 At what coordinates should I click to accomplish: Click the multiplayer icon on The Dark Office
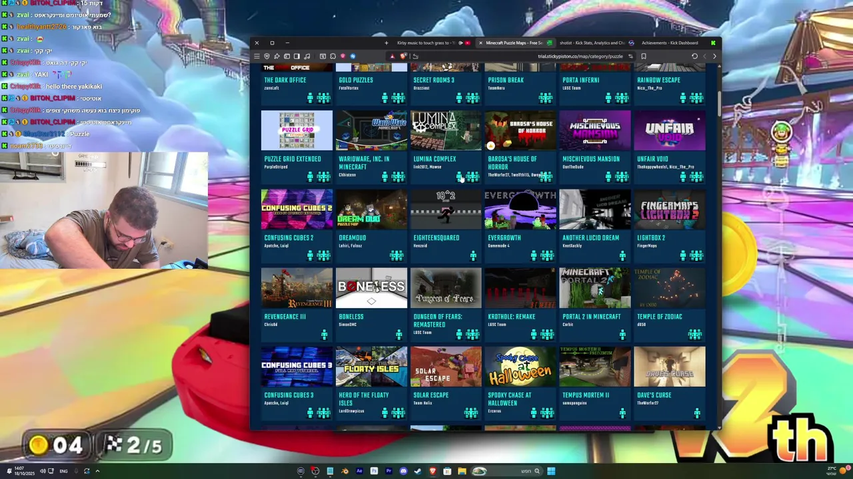point(323,98)
